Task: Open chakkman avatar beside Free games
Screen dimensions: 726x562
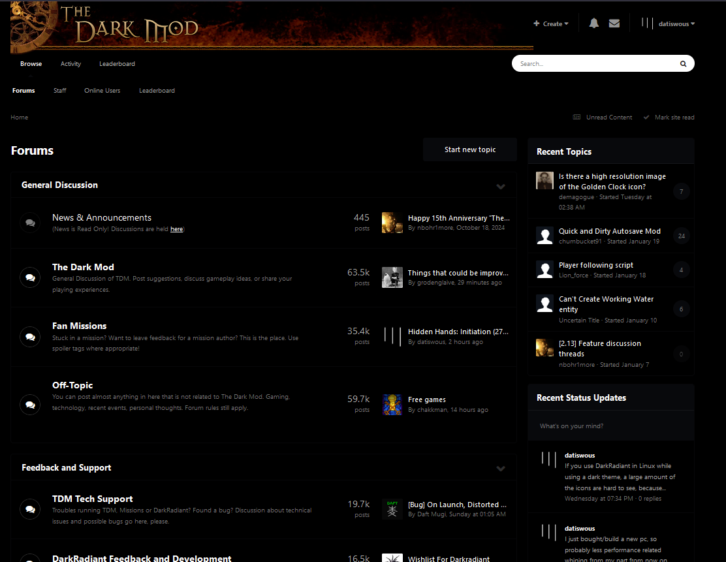Action: click(392, 405)
